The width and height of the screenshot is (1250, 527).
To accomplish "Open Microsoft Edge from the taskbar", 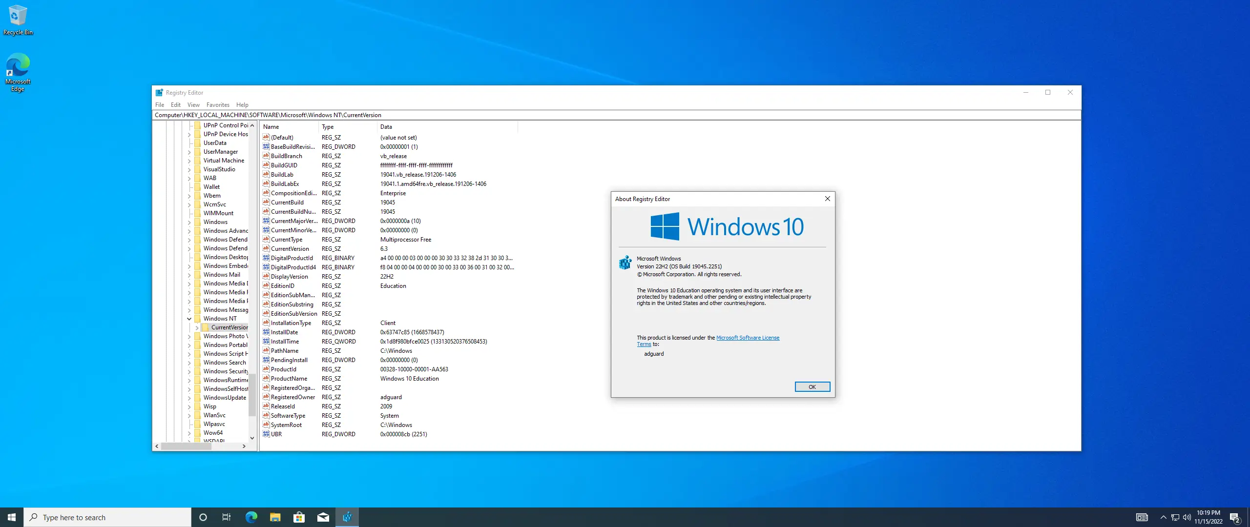I will click(251, 517).
